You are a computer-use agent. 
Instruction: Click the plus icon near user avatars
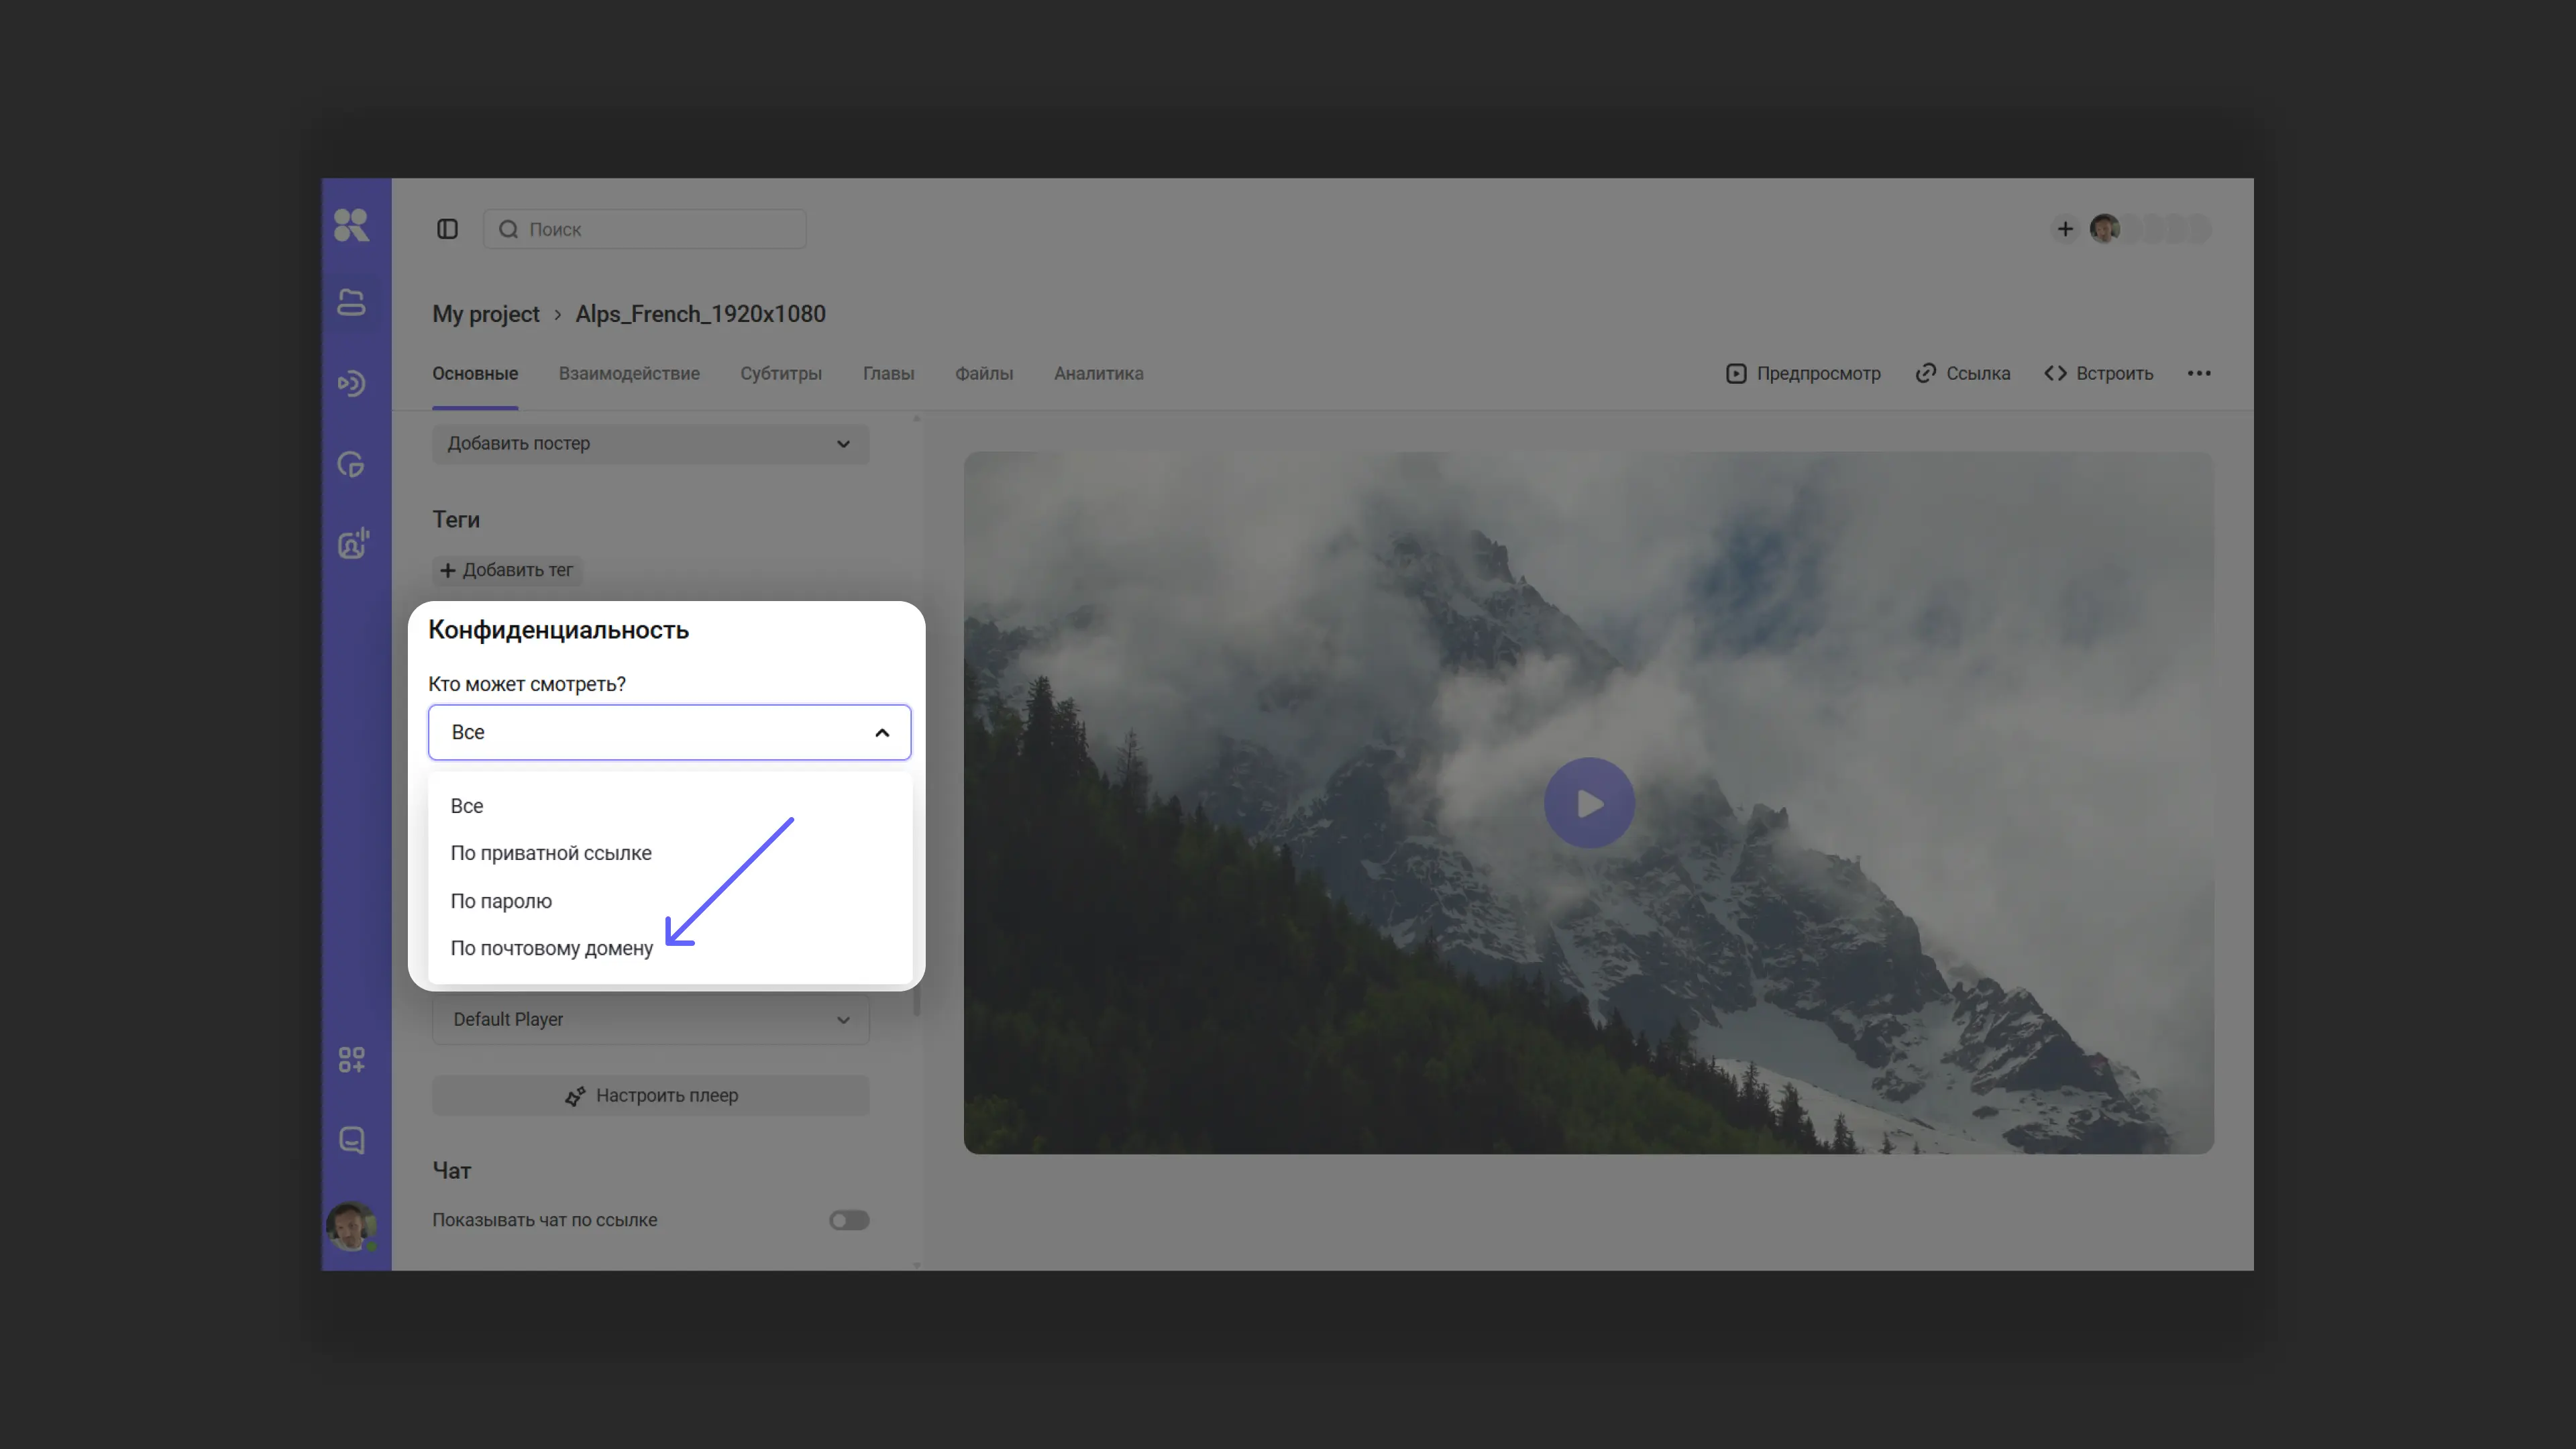(x=2064, y=229)
